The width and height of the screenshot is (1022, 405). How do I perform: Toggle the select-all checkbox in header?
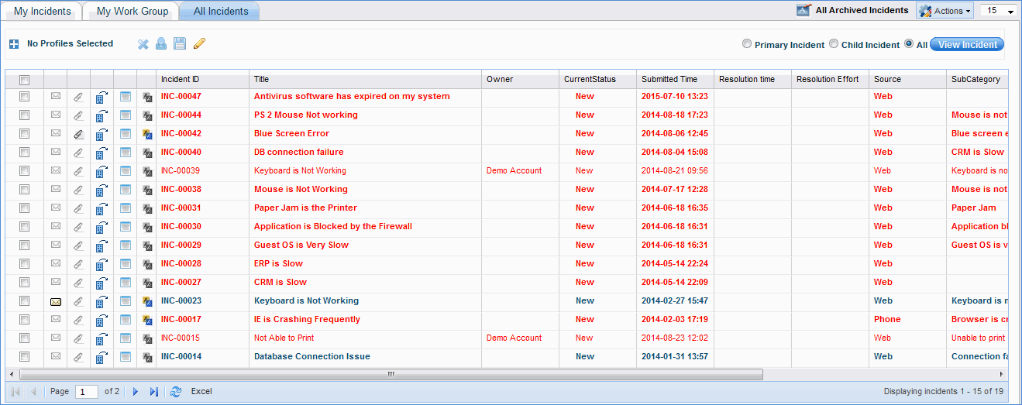(24, 80)
